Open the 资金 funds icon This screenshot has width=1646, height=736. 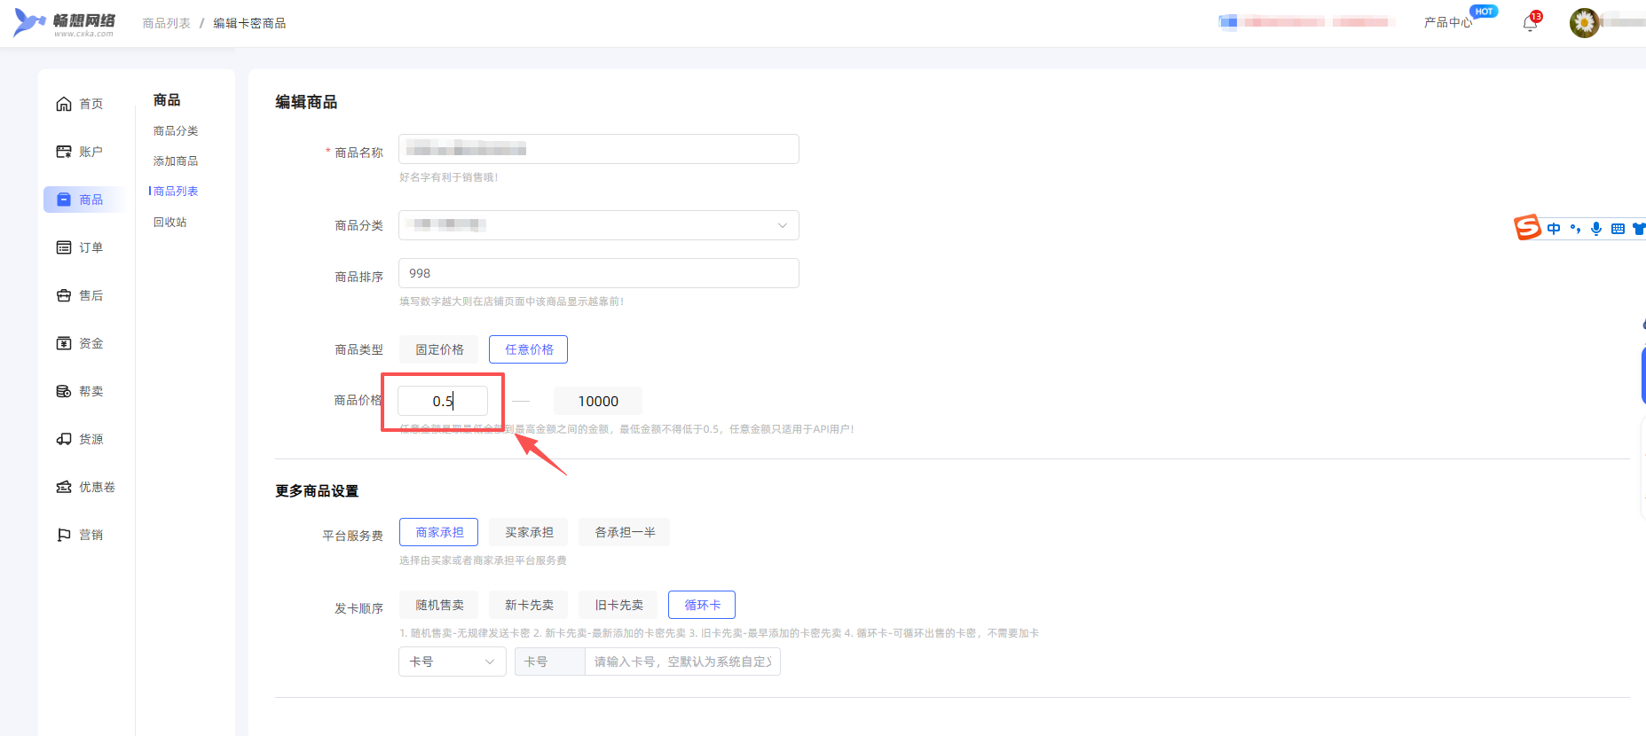click(64, 343)
